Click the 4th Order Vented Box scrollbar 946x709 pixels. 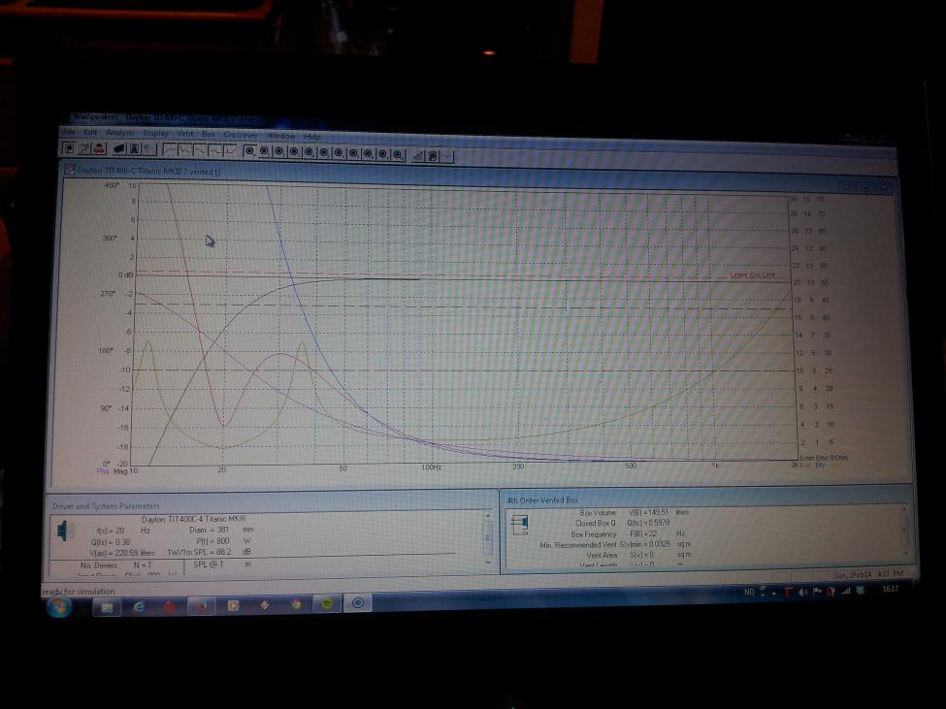[903, 530]
